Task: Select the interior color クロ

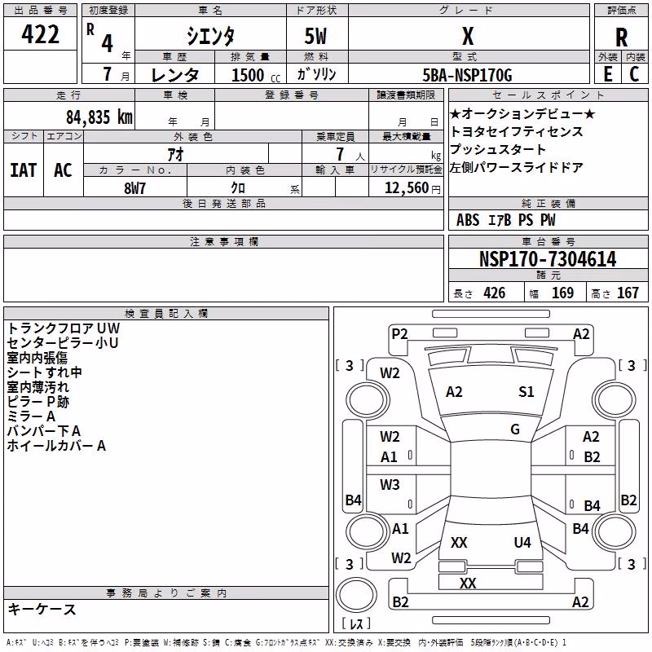Action: point(238,187)
